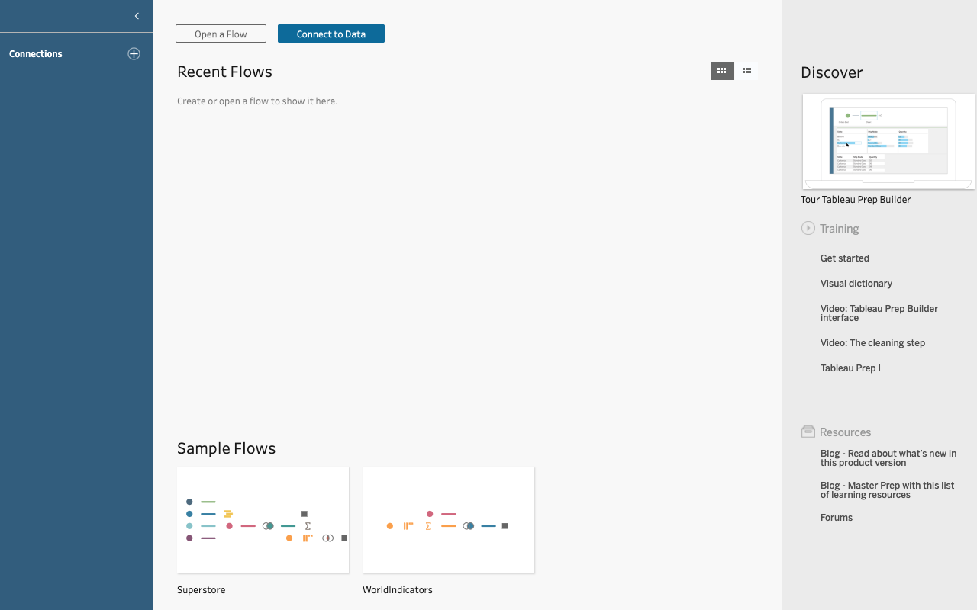Click the Training section label
This screenshot has width=977, height=610.
(x=840, y=229)
